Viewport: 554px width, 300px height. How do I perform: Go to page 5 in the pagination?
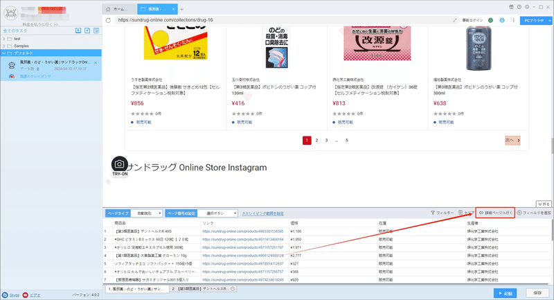tap(347, 140)
